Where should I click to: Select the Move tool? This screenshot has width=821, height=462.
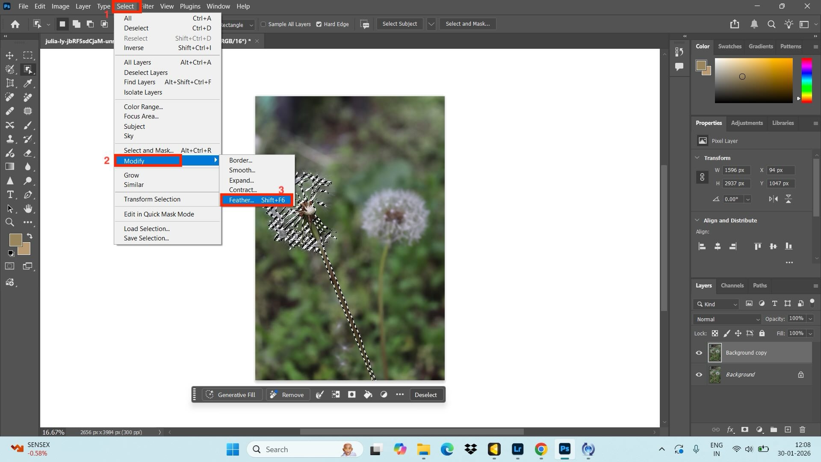pyautogui.click(x=10, y=55)
